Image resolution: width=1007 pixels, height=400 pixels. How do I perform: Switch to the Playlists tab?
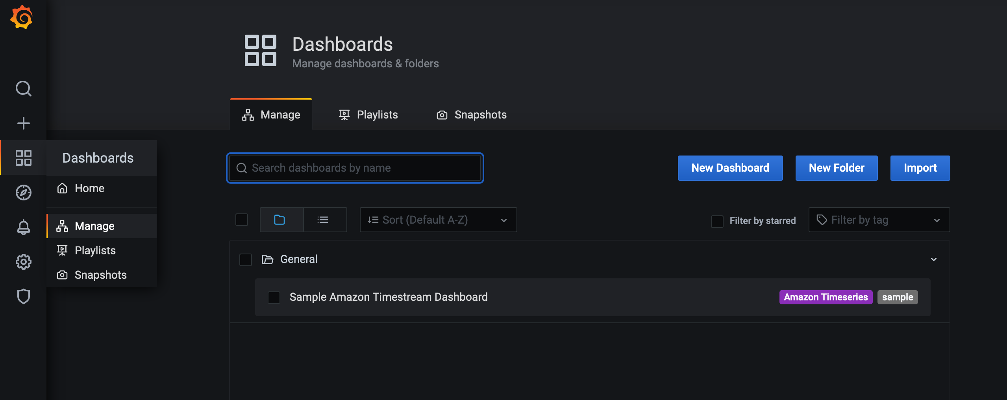(368, 115)
